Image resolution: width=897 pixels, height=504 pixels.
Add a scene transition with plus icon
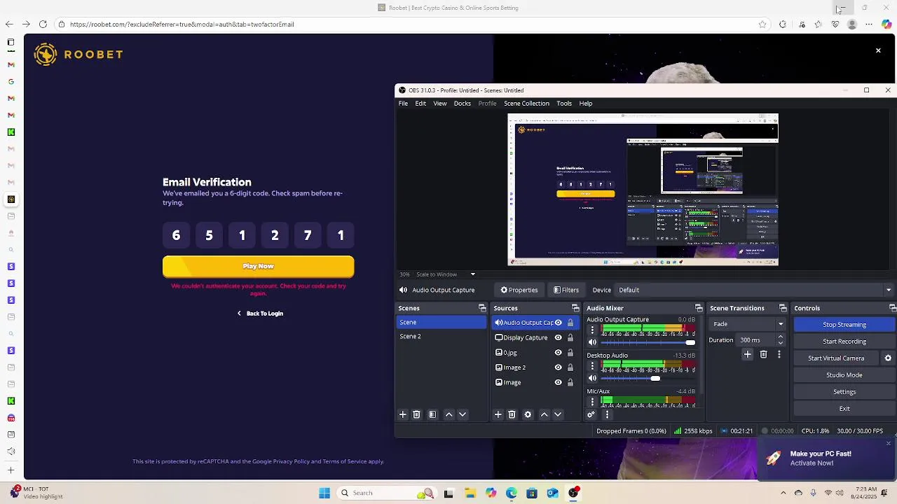(x=748, y=355)
